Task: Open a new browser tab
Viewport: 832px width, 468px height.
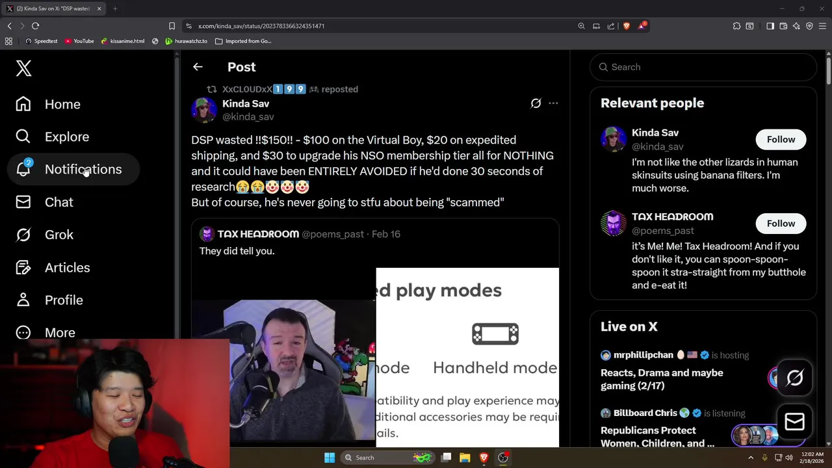Action: (x=115, y=8)
